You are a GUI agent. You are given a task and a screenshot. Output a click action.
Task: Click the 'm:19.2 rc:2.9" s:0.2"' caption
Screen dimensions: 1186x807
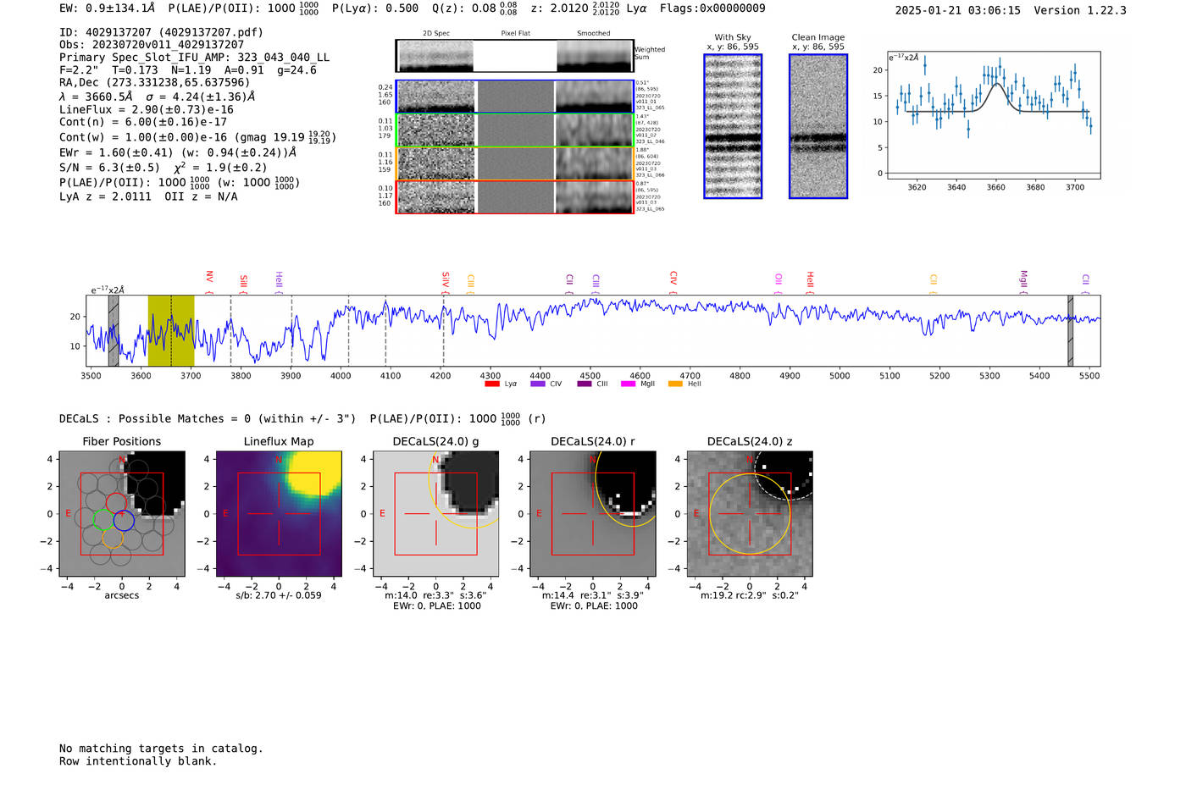pyautogui.click(x=750, y=595)
